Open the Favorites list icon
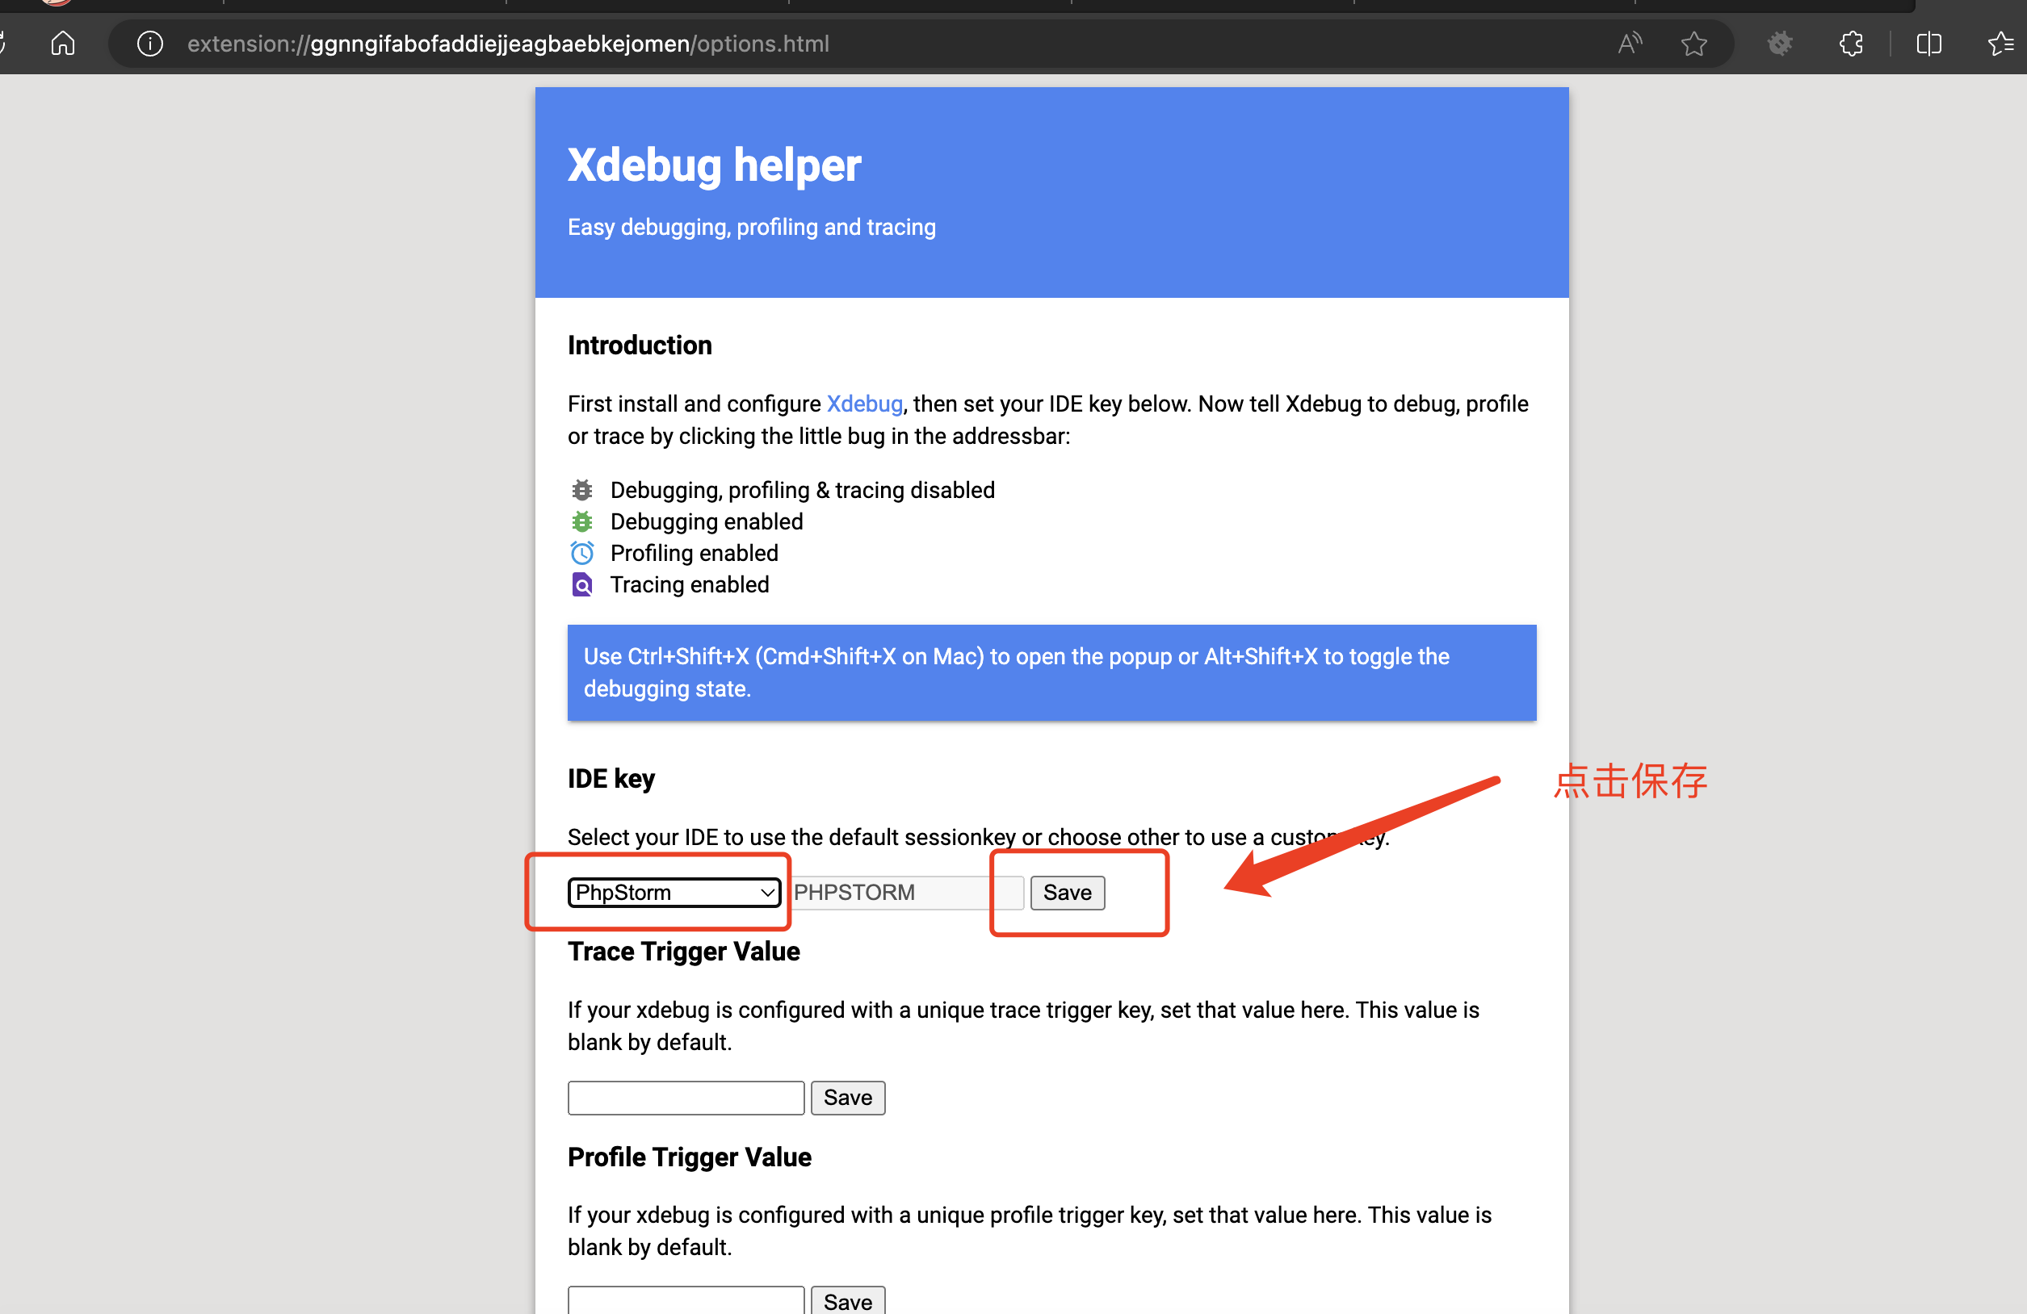 (x=2000, y=44)
